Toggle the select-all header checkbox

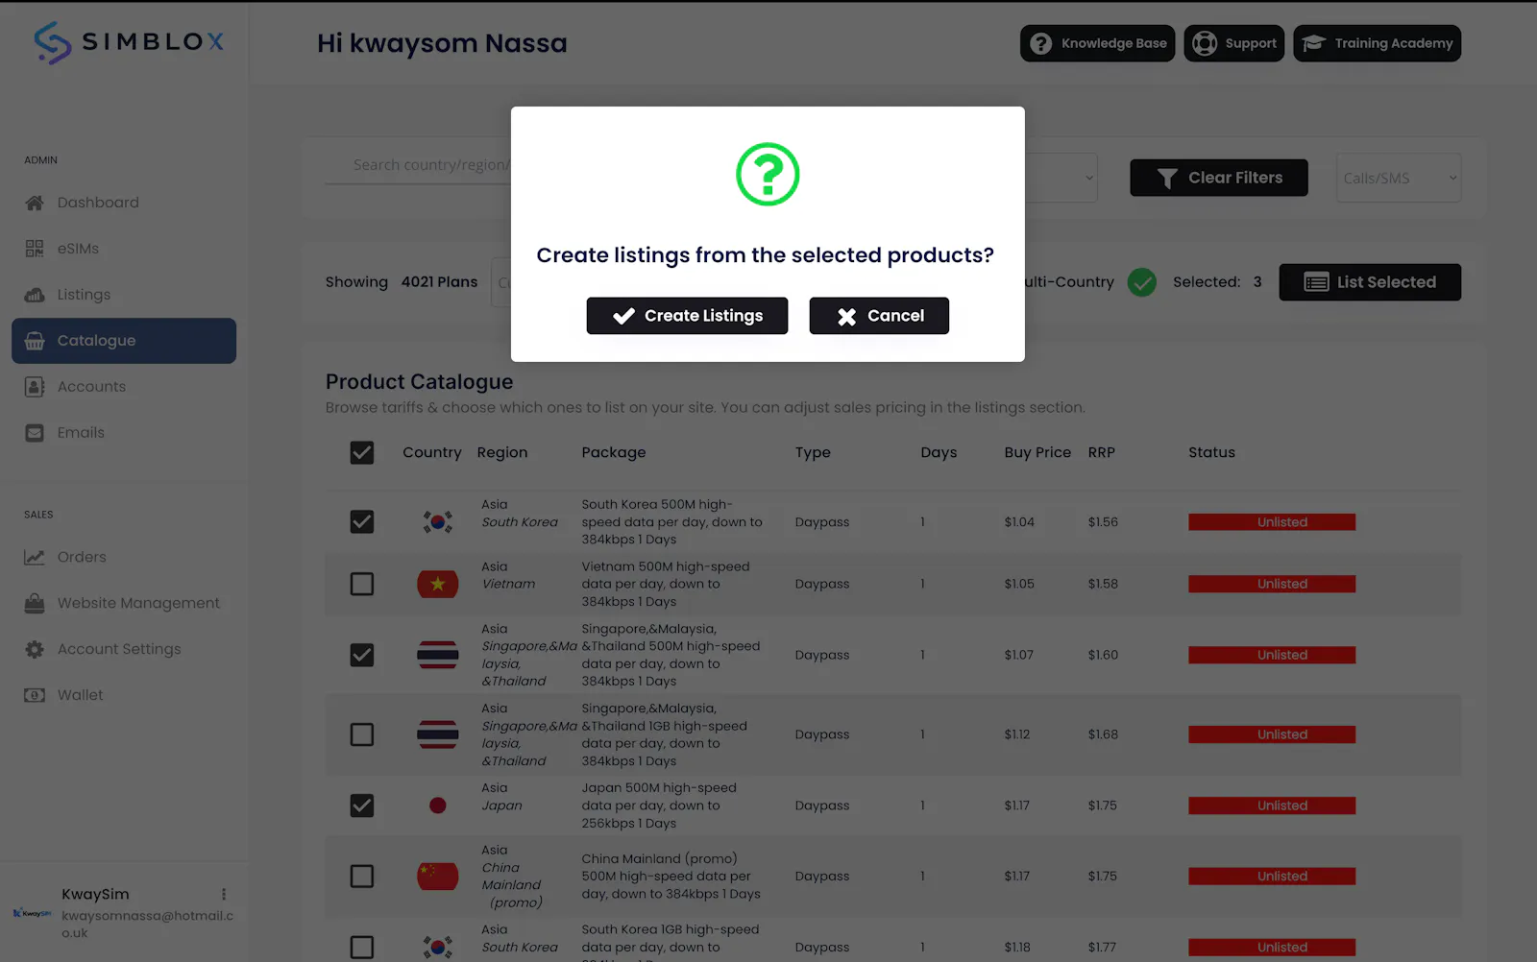click(x=362, y=452)
